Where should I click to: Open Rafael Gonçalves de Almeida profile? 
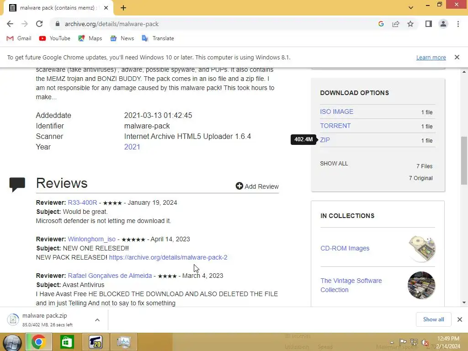(x=110, y=276)
